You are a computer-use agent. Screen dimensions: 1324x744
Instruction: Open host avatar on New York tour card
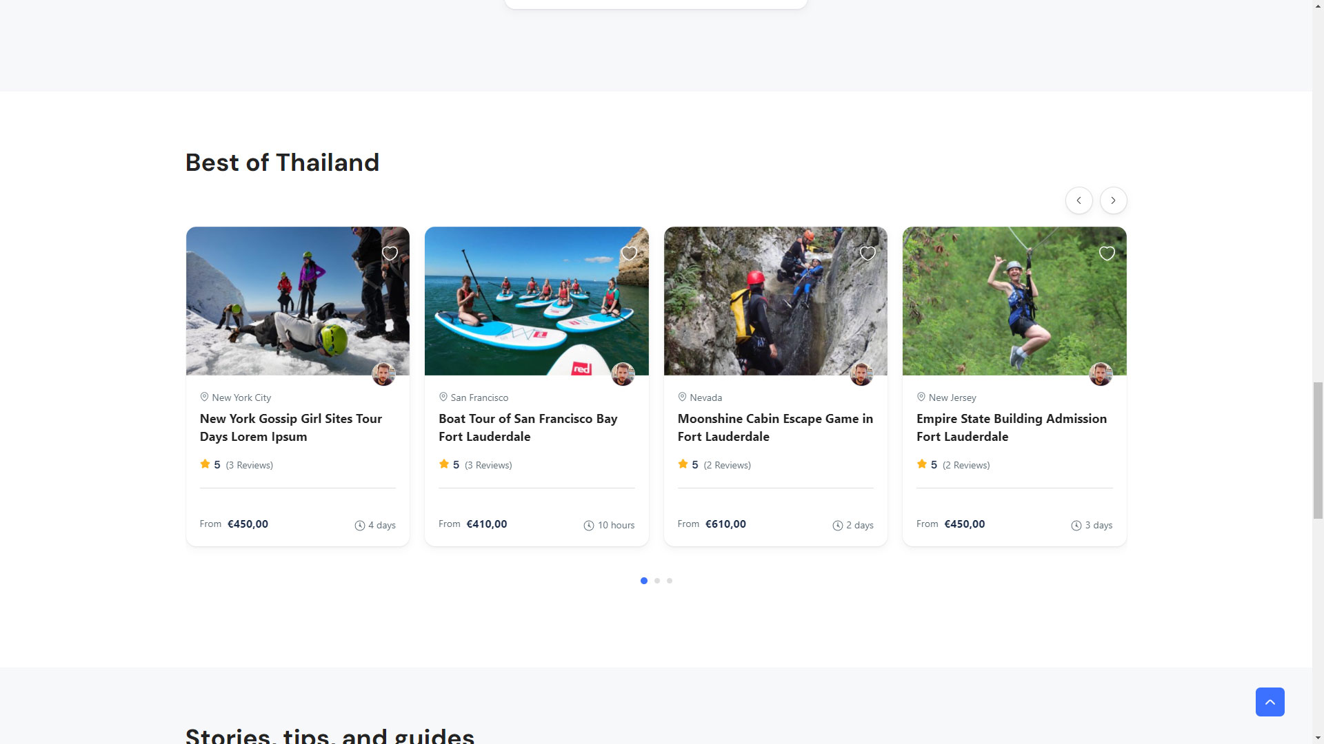point(383,374)
